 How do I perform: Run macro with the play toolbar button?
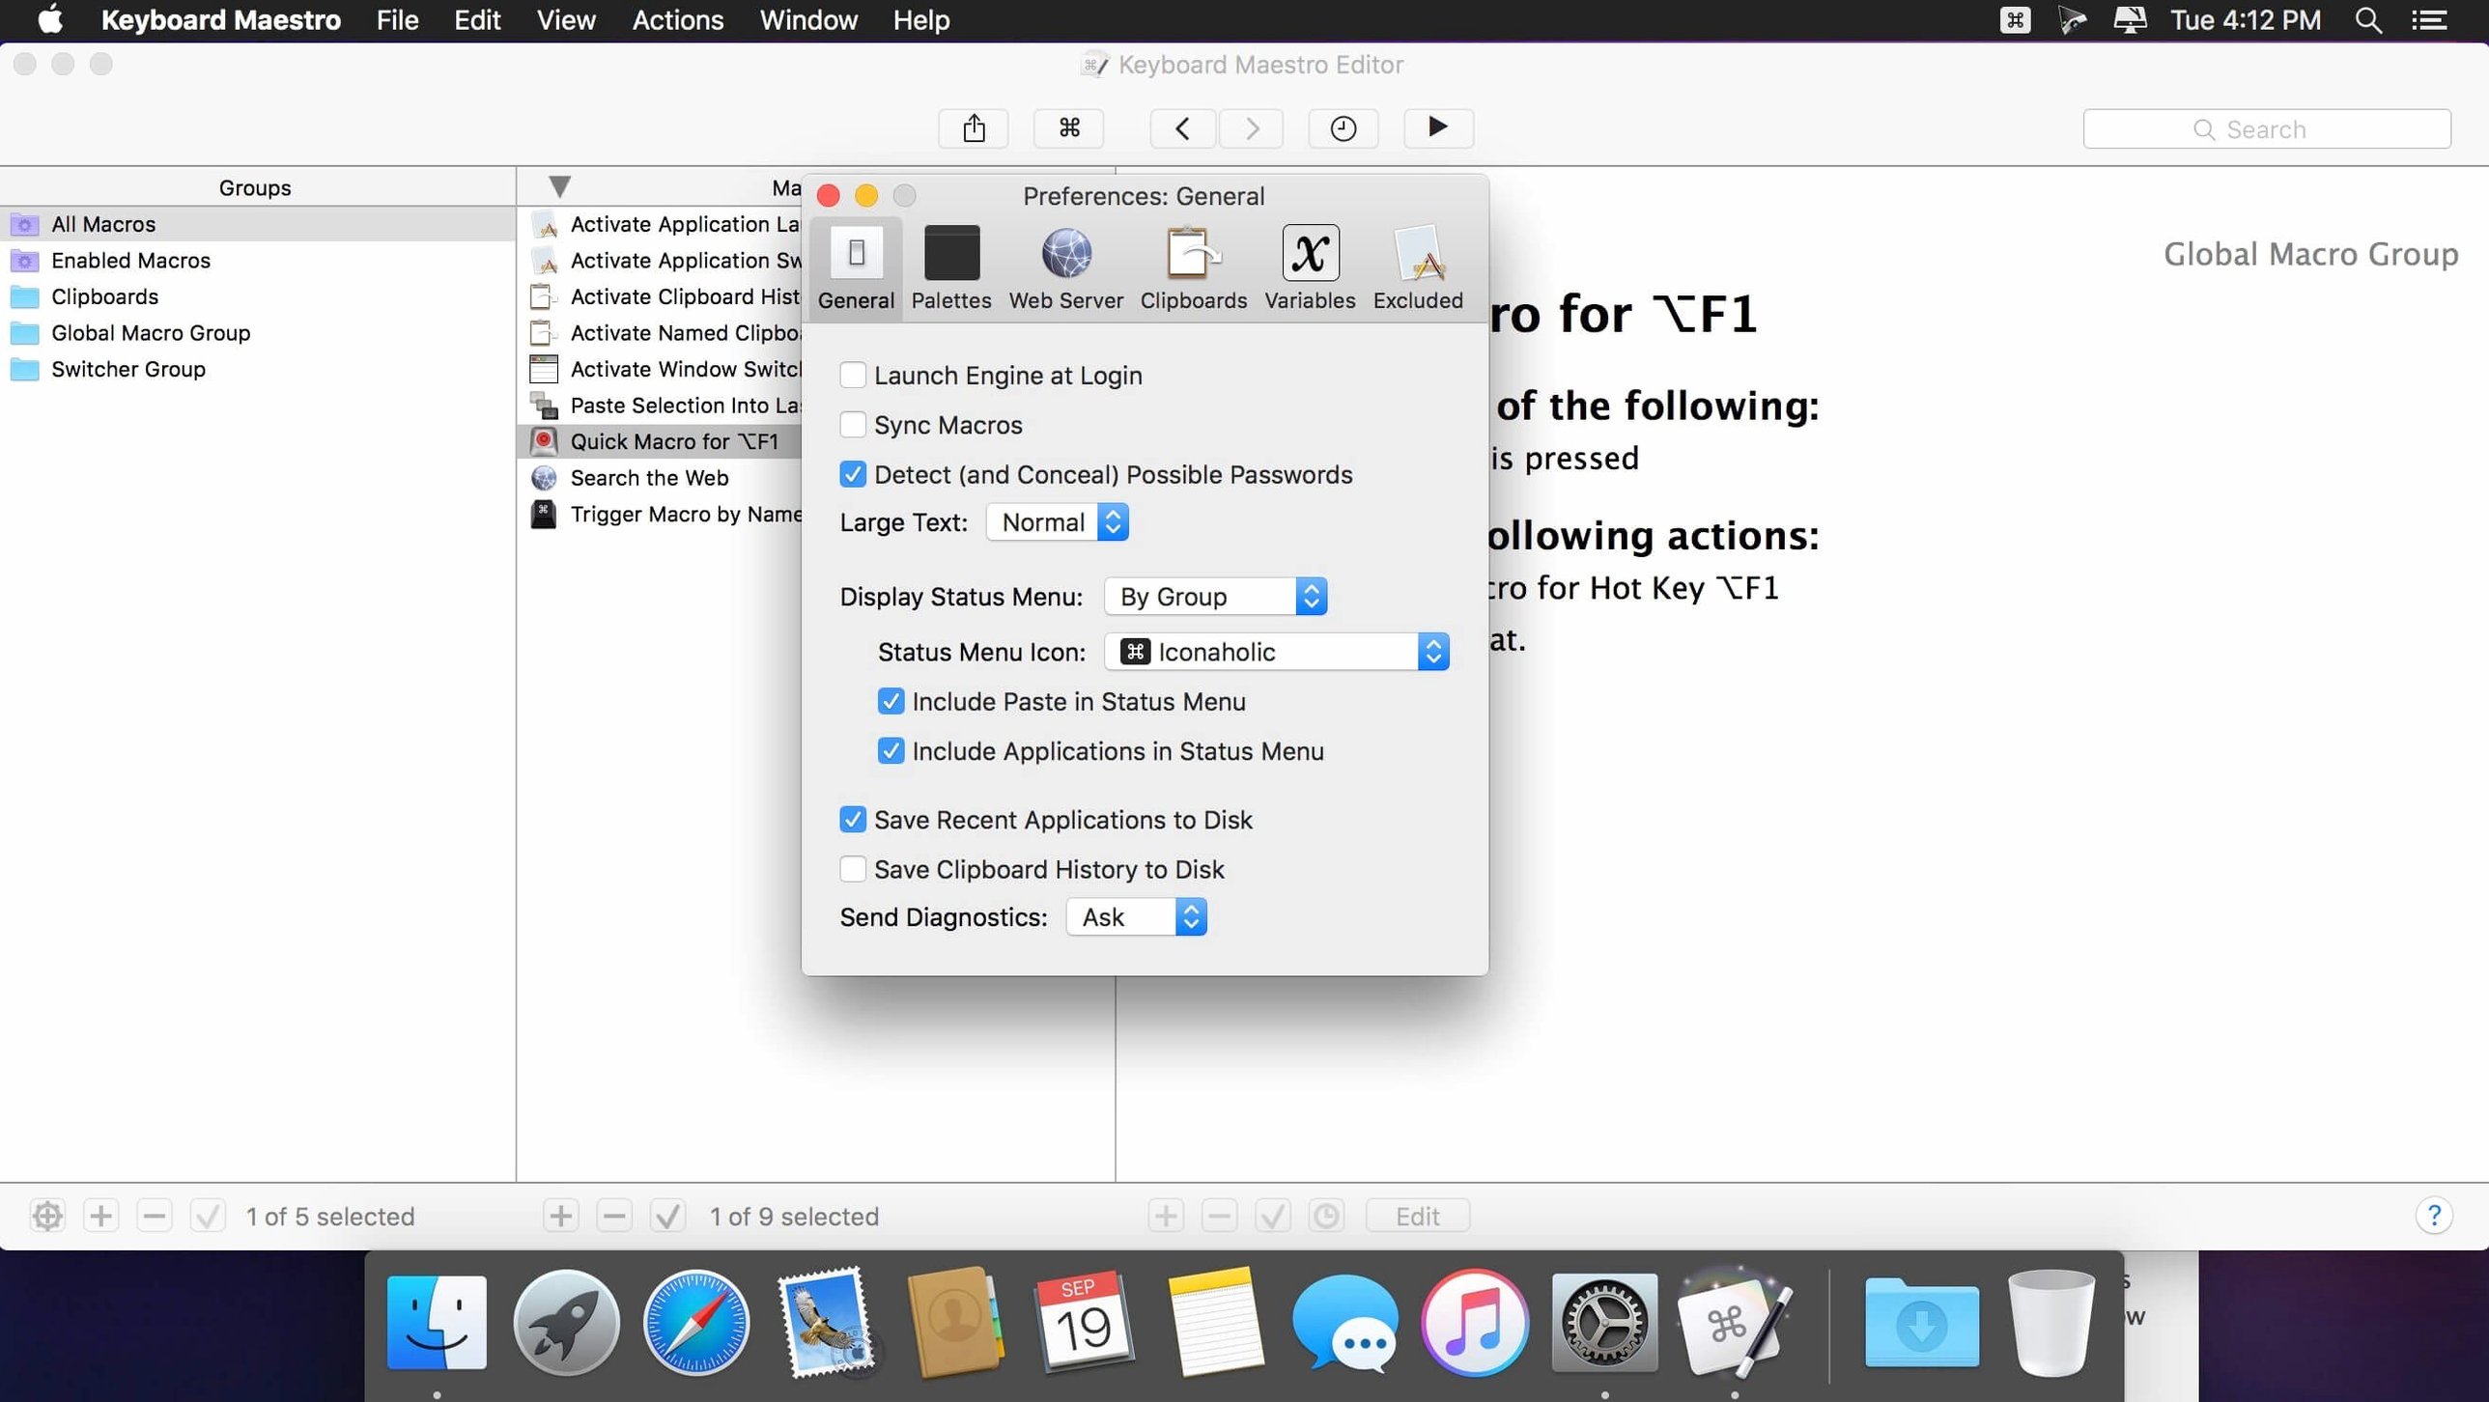coord(1438,128)
